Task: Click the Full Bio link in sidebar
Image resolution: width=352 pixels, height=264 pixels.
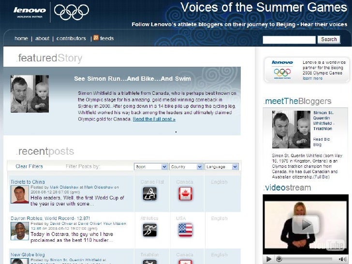Action: (322, 177)
